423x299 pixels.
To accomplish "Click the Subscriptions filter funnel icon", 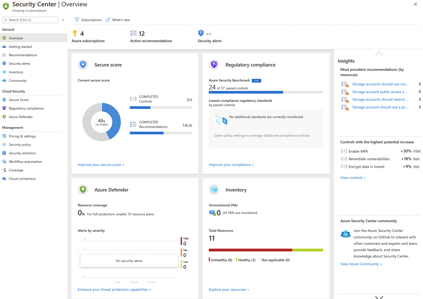I will tap(77, 20).
